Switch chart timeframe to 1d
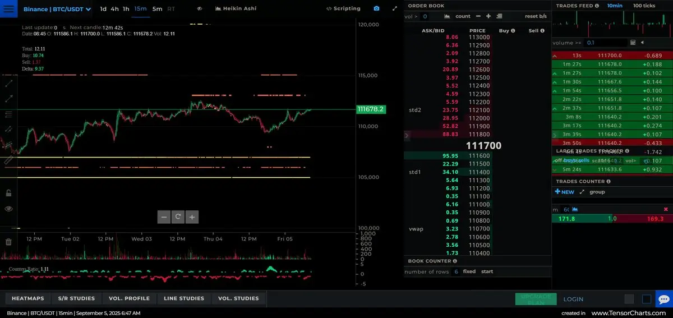Viewport: 673px width, 318px height. pyautogui.click(x=103, y=9)
